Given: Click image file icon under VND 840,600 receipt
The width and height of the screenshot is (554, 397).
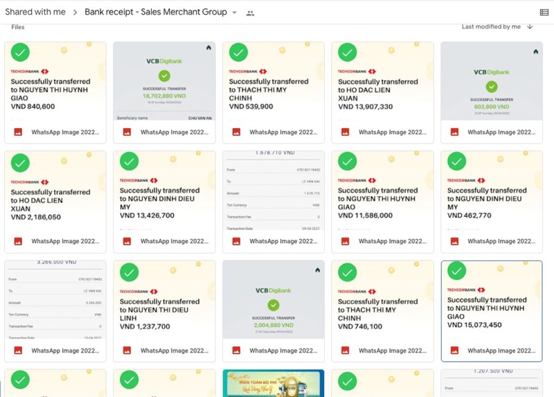Looking at the screenshot, I should coord(18,132).
